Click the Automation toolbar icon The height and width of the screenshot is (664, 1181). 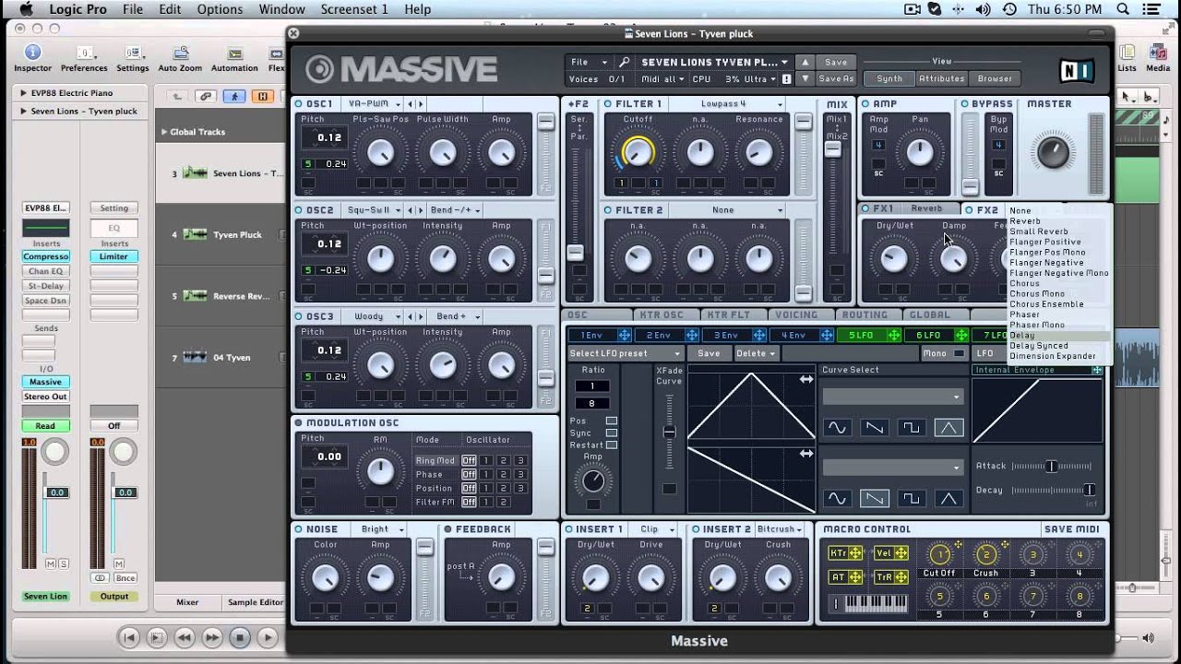point(234,53)
